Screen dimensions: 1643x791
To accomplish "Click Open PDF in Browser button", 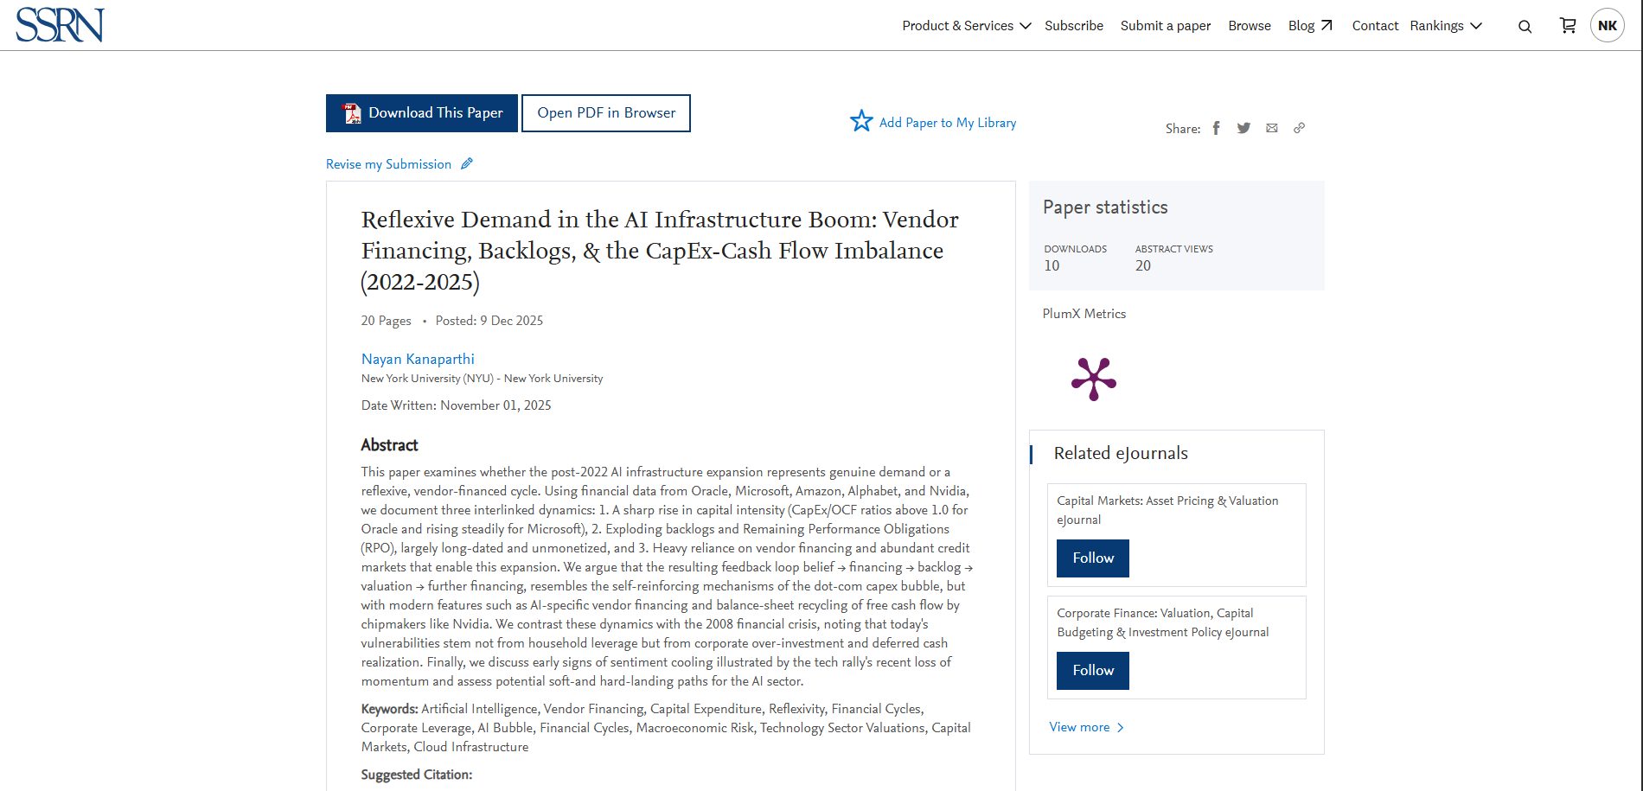I will (606, 113).
